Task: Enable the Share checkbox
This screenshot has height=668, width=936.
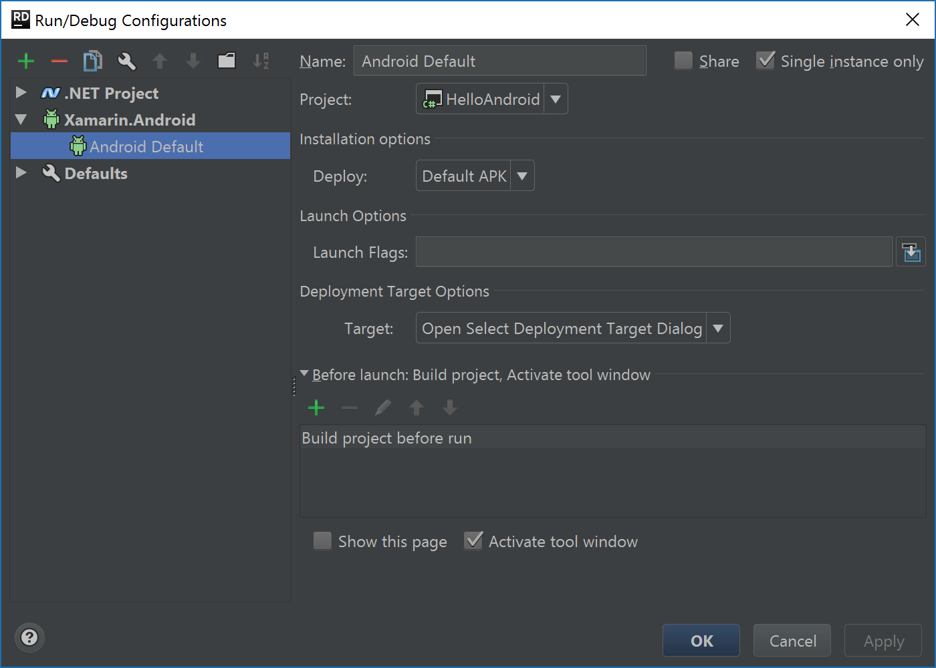Action: tap(683, 61)
